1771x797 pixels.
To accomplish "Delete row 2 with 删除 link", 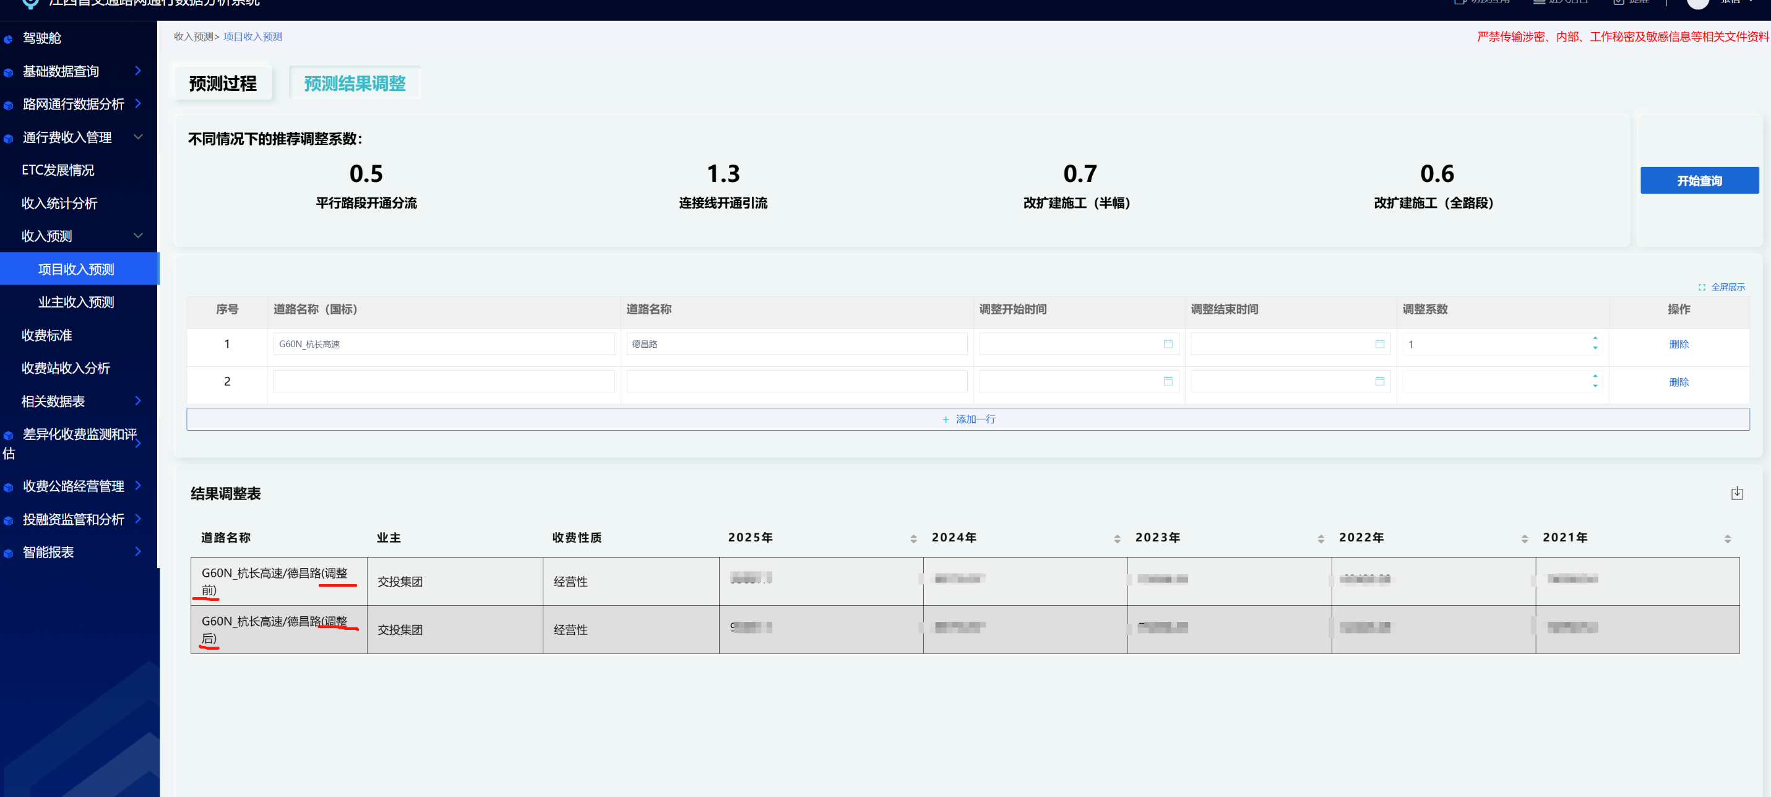I will [1678, 382].
